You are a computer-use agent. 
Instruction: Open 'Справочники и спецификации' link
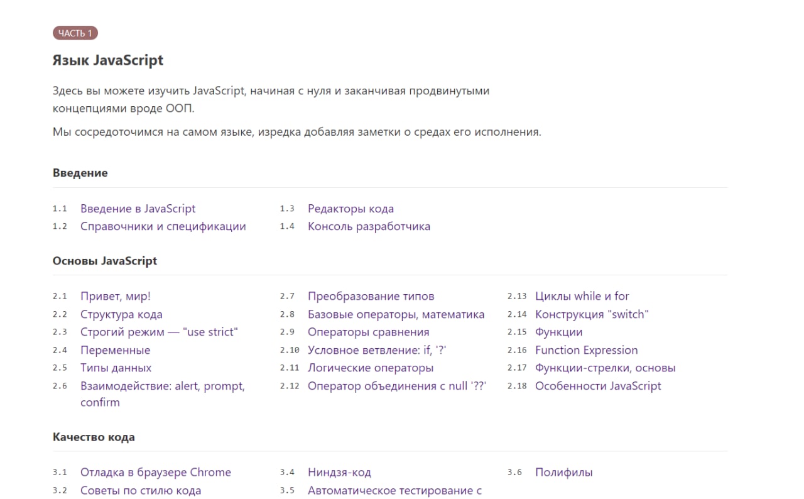[x=163, y=226]
